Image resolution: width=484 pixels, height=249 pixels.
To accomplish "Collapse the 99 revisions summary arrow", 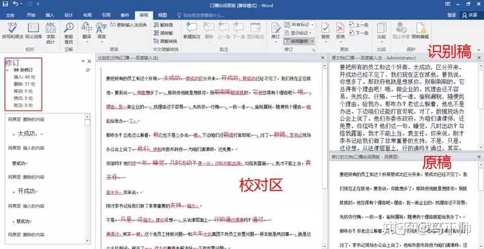I will [x=7, y=70].
